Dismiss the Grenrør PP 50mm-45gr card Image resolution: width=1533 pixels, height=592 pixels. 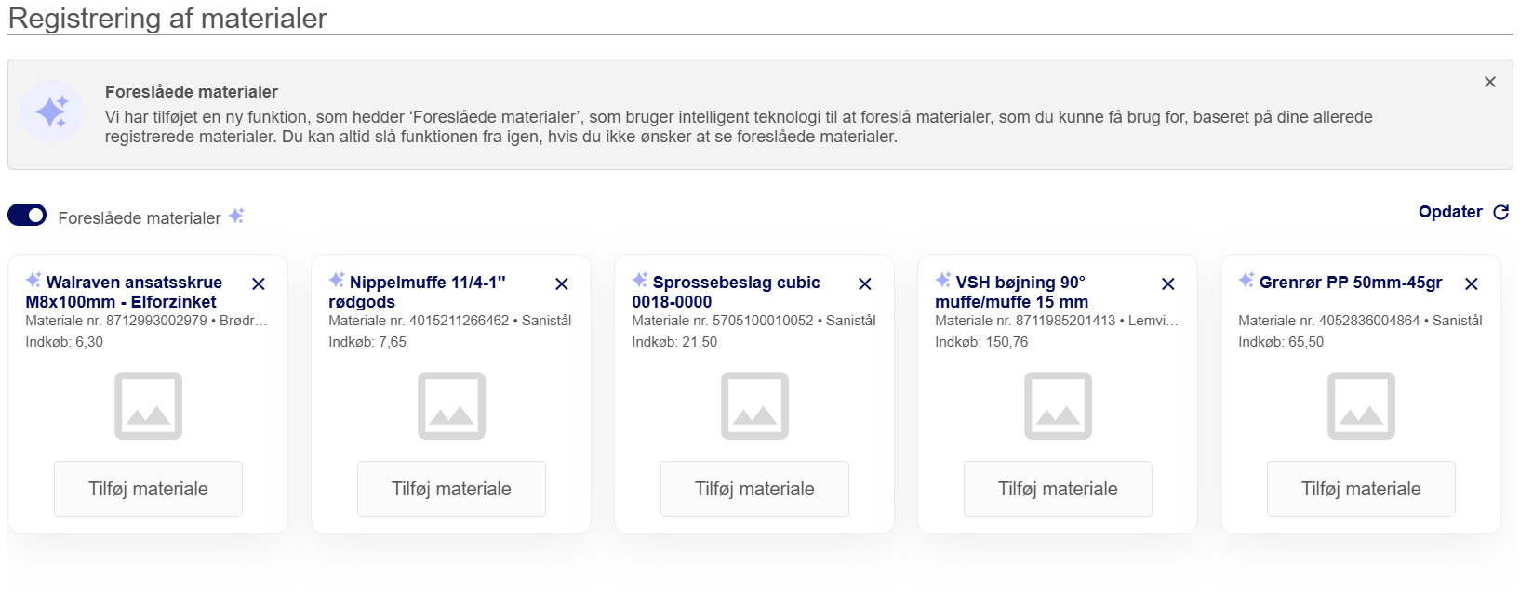tap(1472, 283)
